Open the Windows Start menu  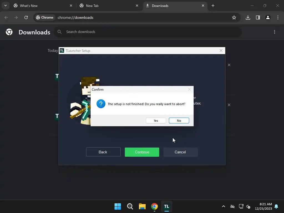(x=118, y=206)
